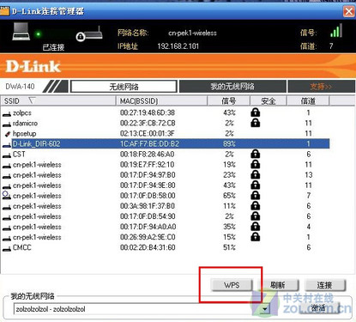Click the router icon beside zolpcs
356x322 pixels.
7,114
